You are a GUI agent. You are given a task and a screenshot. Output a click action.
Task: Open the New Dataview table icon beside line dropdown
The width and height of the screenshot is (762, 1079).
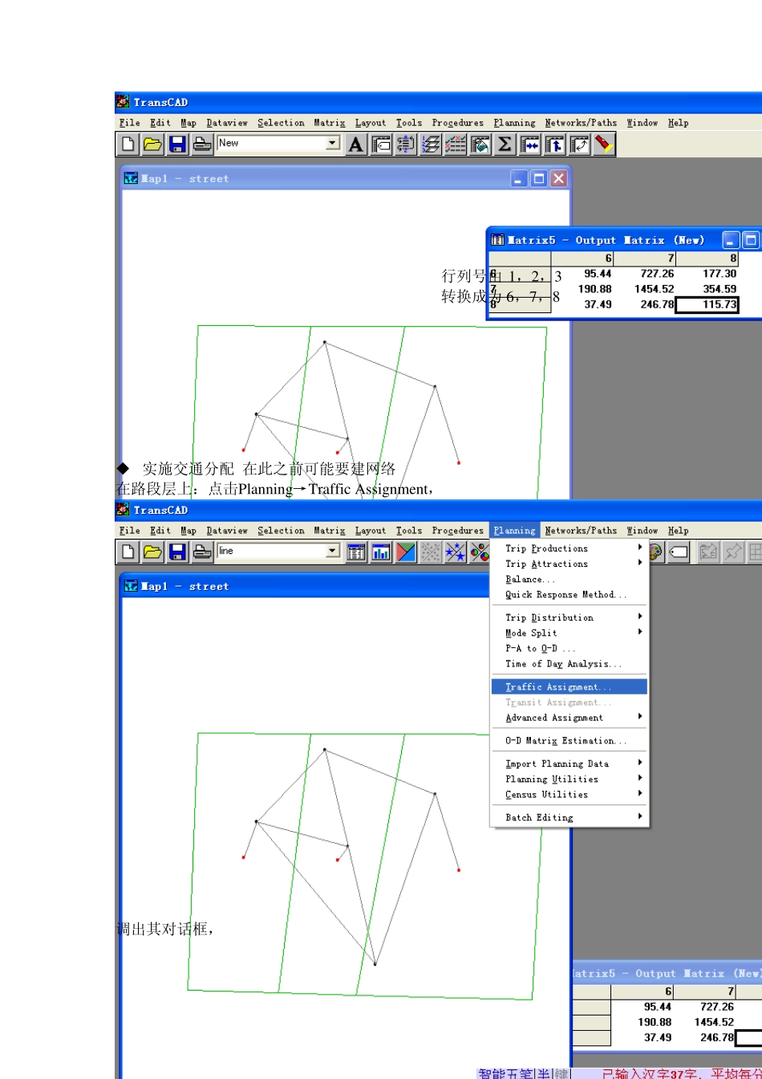(356, 552)
